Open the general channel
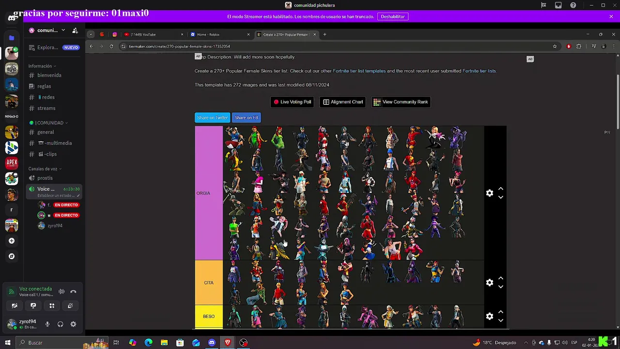Screen dimensions: 620x349 54,132
